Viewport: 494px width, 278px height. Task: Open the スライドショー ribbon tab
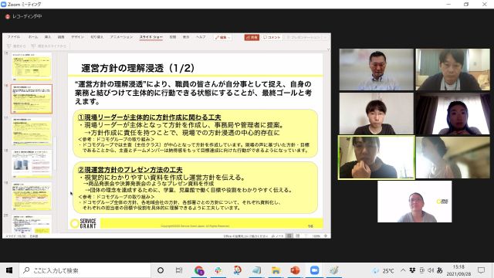coord(151,37)
